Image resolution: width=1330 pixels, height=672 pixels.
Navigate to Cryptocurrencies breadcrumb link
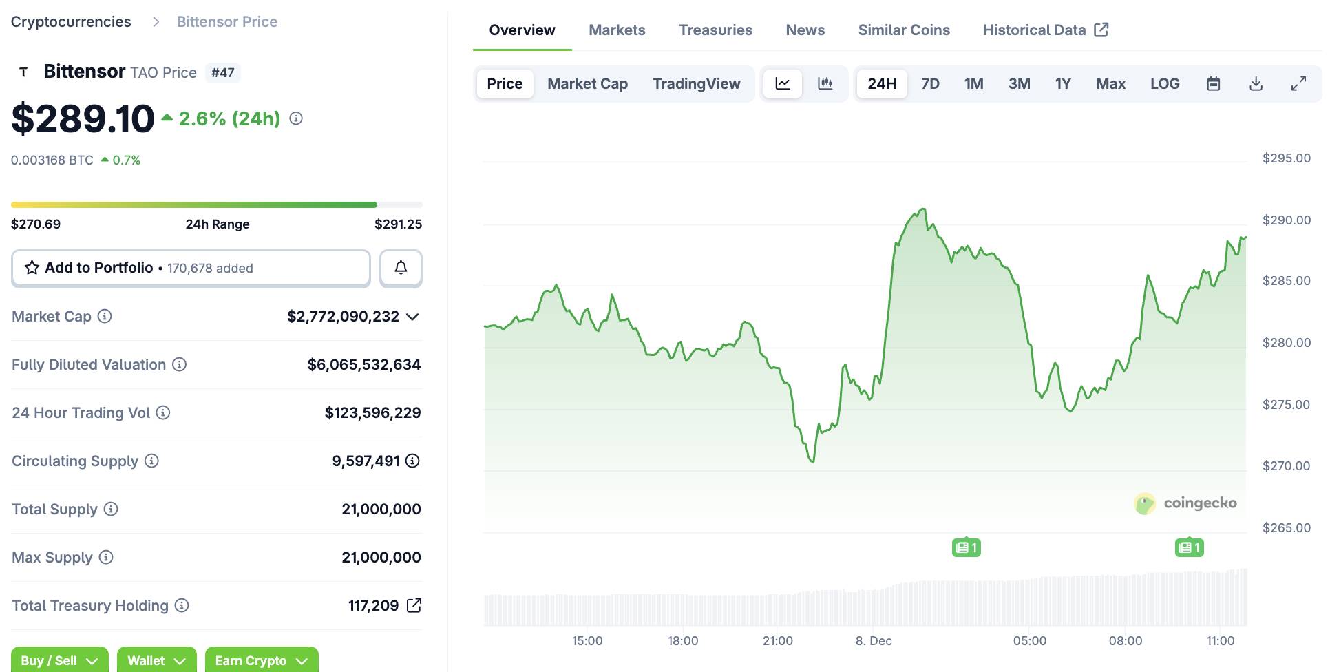[71, 22]
